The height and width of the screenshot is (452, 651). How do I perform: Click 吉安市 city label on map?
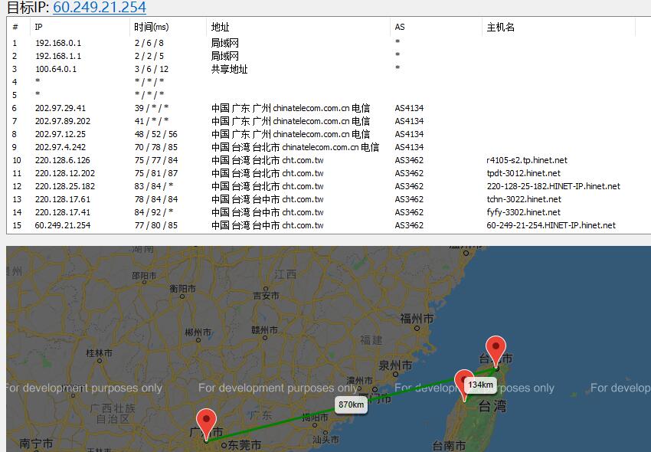point(266,296)
